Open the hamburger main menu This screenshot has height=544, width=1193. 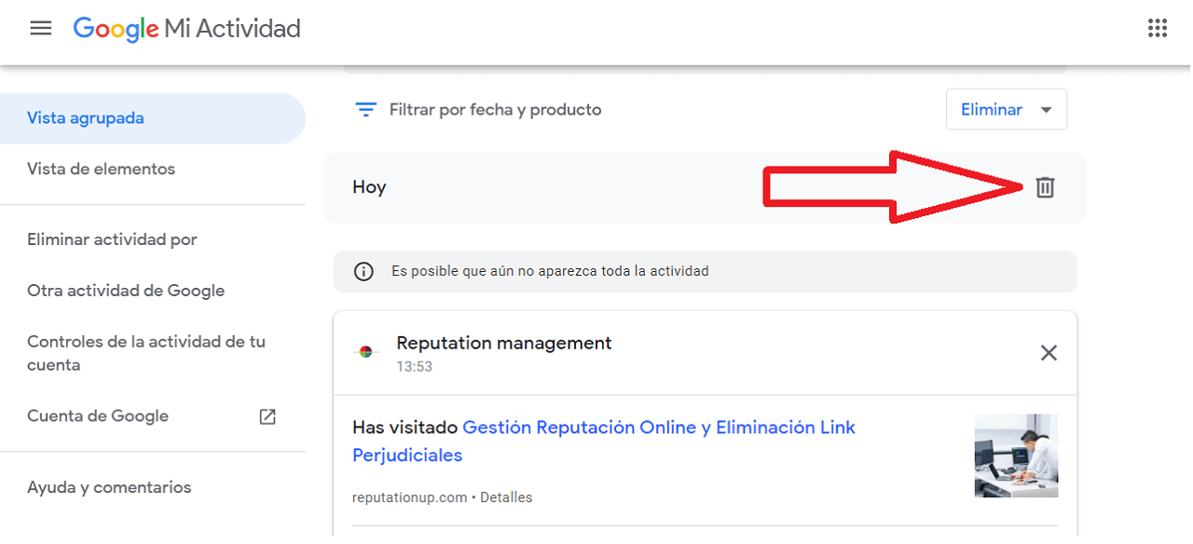tap(41, 28)
